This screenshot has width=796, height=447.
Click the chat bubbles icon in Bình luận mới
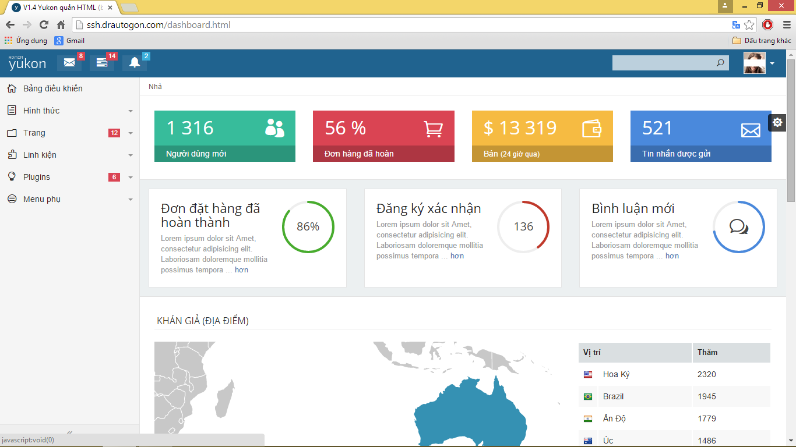click(739, 227)
